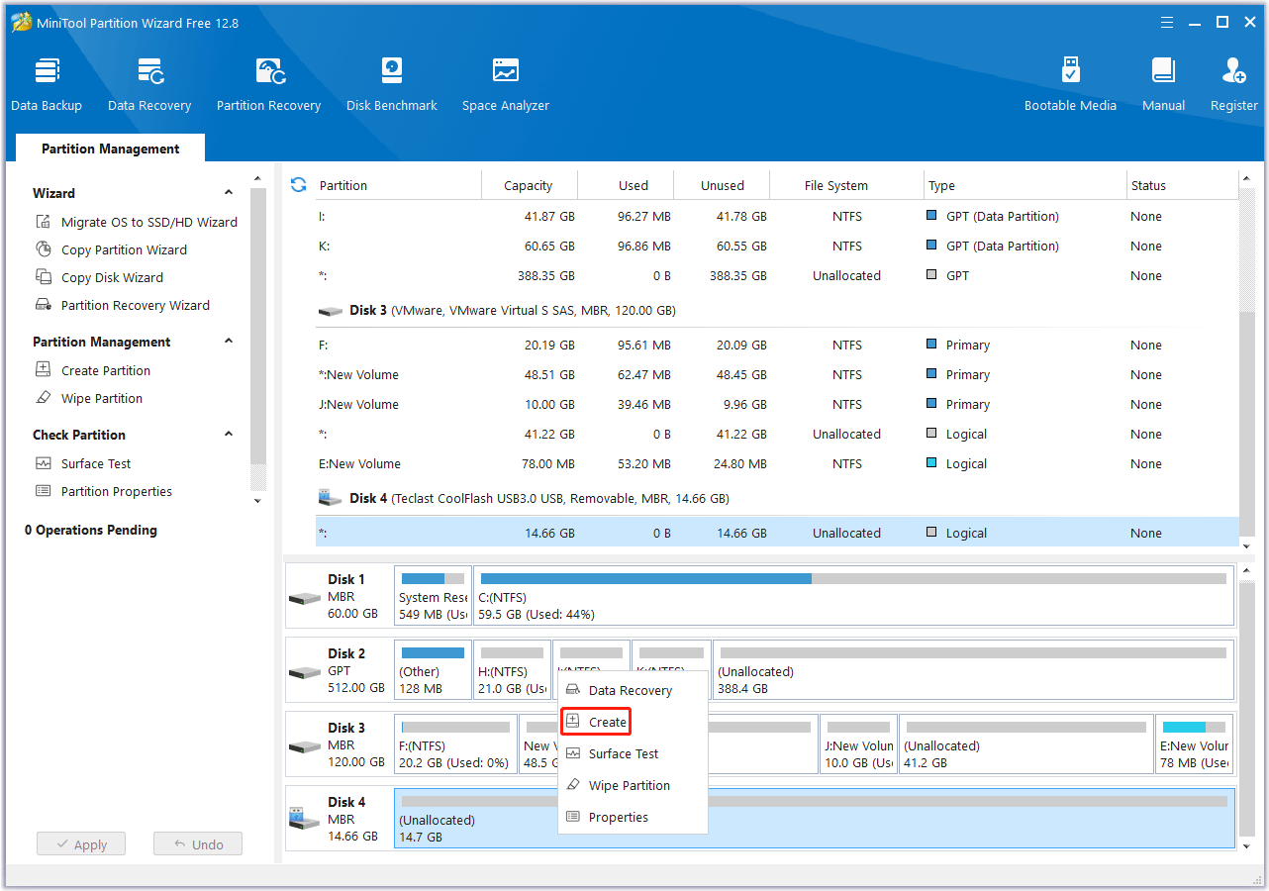Select (Other) 128 MB block on Disk 2
Screen dimensions: 1269x891
[x=433, y=670]
